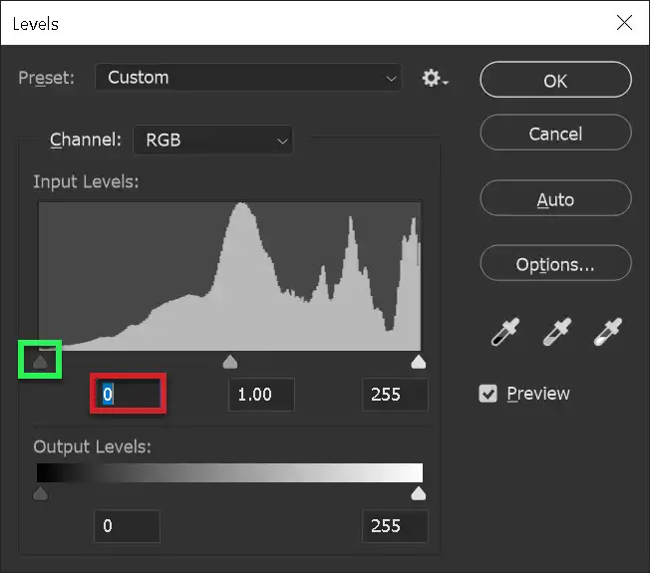Viewport: 650px width, 573px height.
Task: Select the white point eyedropper
Action: coord(606,334)
